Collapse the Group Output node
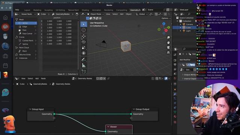Viewport: 240px width, 135px height. click(x=134, y=109)
